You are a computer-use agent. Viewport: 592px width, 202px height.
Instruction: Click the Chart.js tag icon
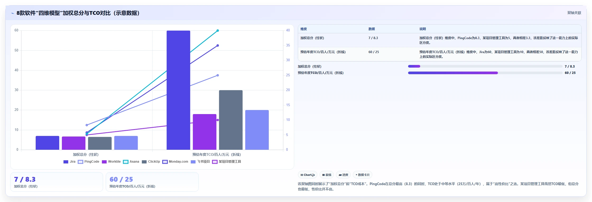(x=302, y=175)
